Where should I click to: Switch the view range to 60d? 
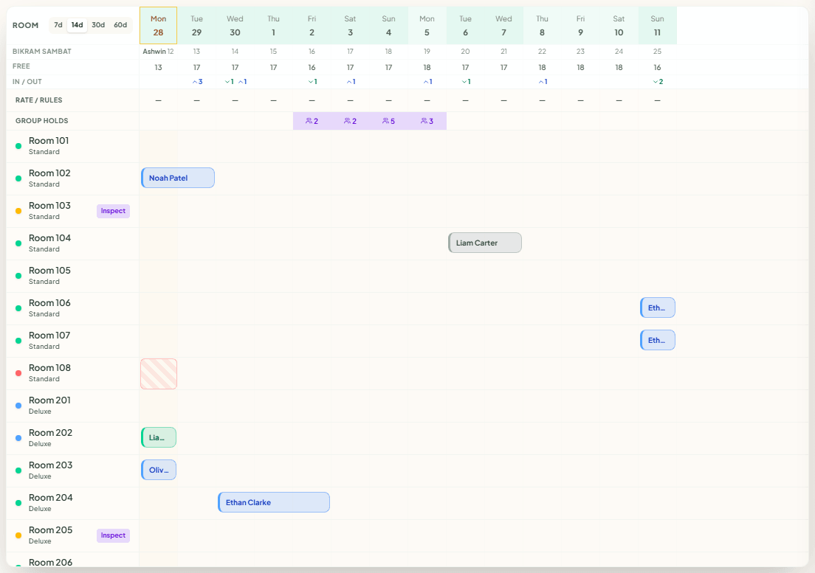(120, 25)
